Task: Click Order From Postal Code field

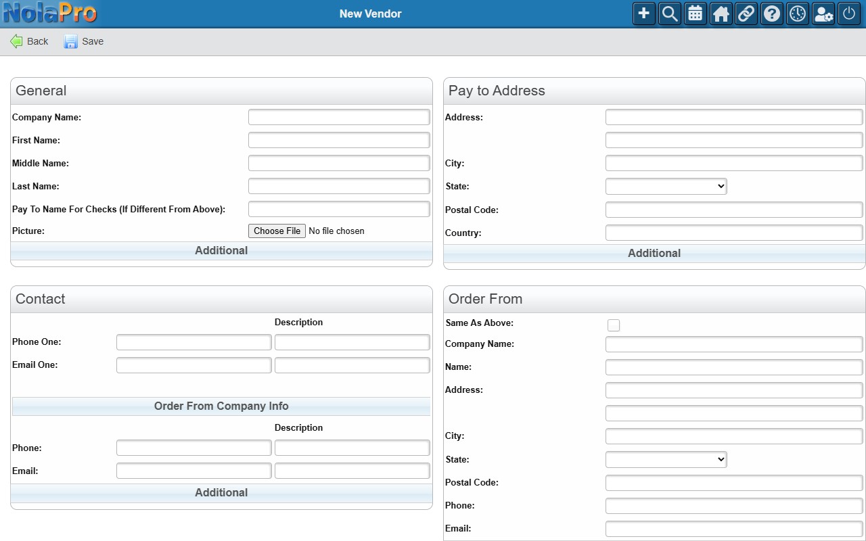Action: [734, 483]
